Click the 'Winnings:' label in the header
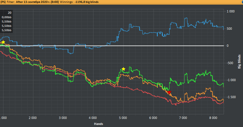The height and width of the screenshot is (127, 243). click(x=67, y=2)
